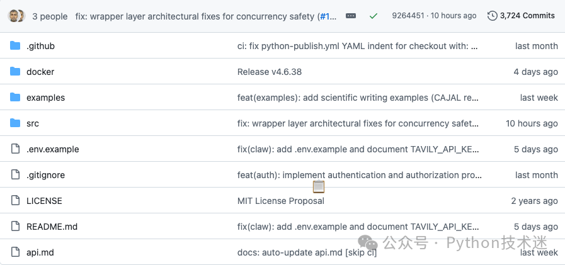Open the 3 people contributors link

(x=50, y=16)
